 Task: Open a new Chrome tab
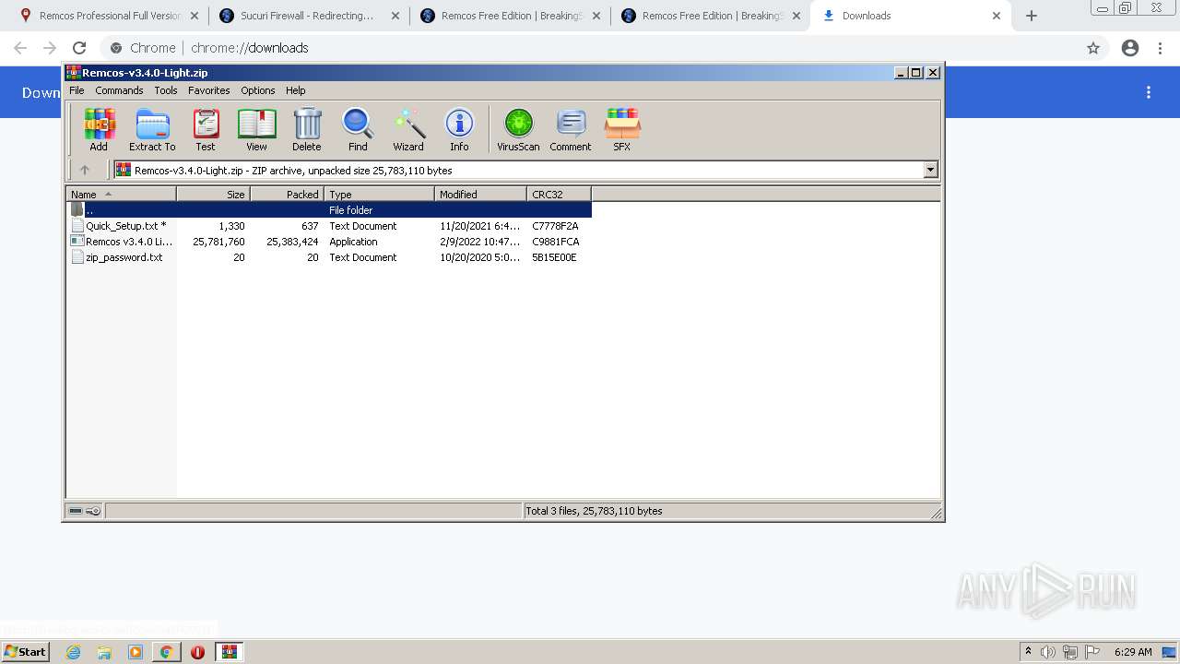pyautogui.click(x=1032, y=16)
